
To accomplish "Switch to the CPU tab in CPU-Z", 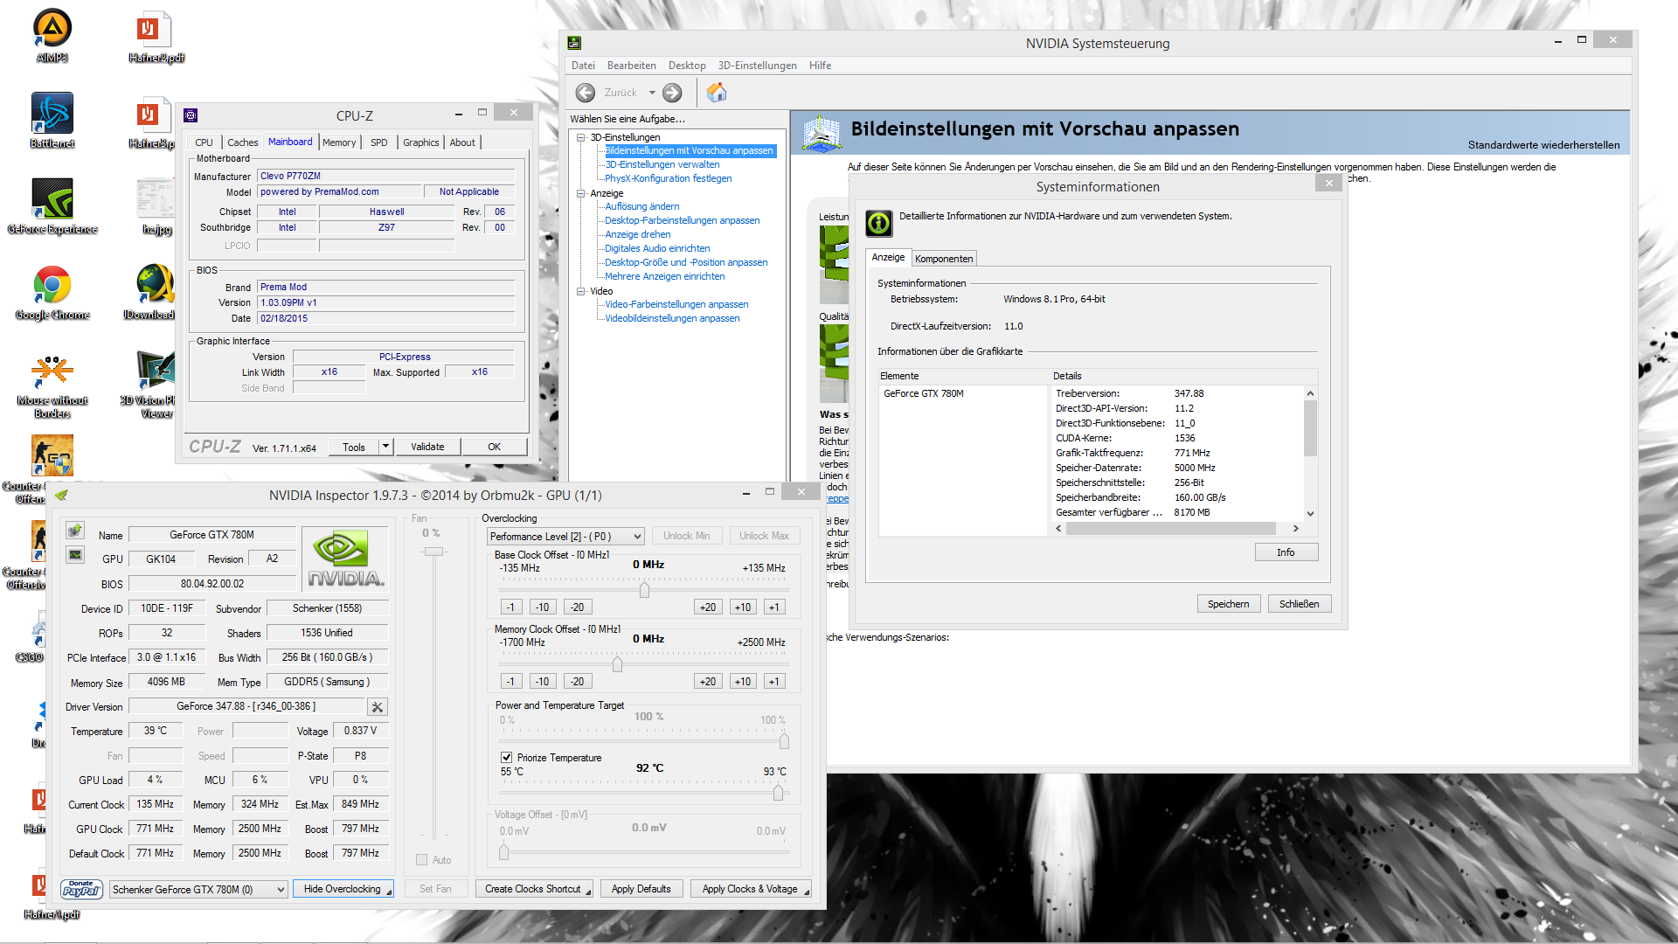I will point(204,142).
